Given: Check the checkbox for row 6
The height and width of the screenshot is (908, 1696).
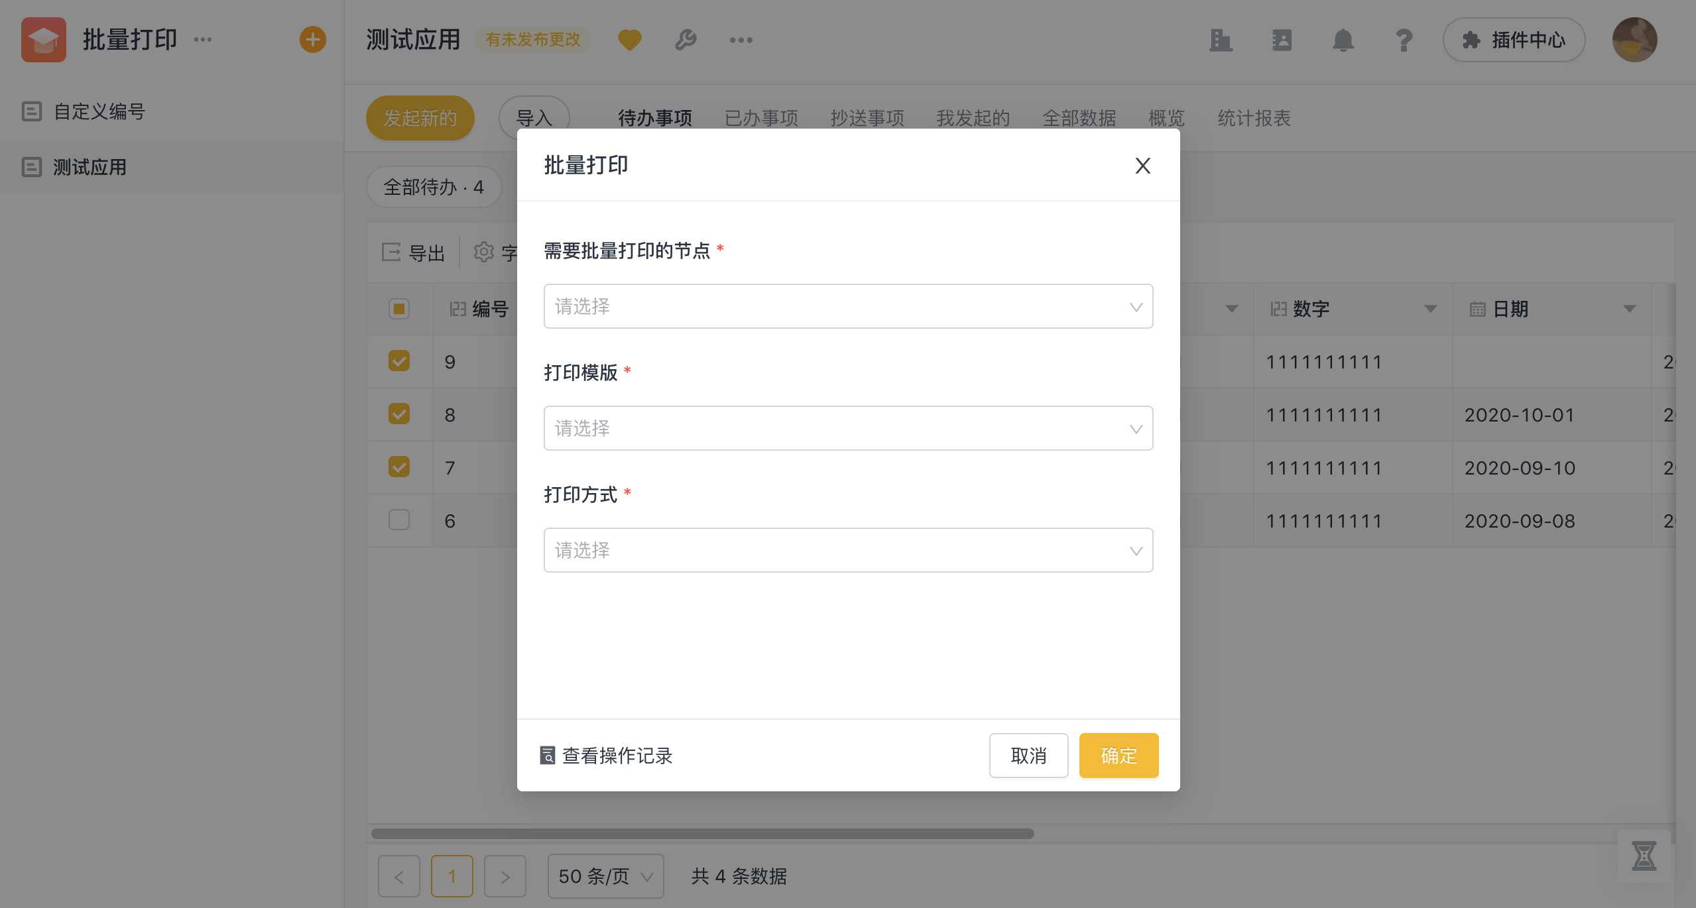Looking at the screenshot, I should pyautogui.click(x=399, y=520).
